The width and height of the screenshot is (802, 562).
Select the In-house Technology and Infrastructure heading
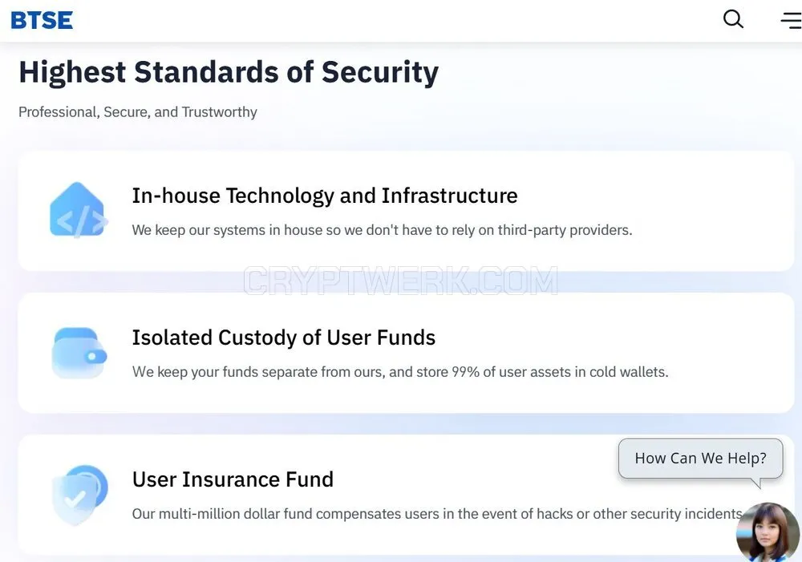click(325, 196)
